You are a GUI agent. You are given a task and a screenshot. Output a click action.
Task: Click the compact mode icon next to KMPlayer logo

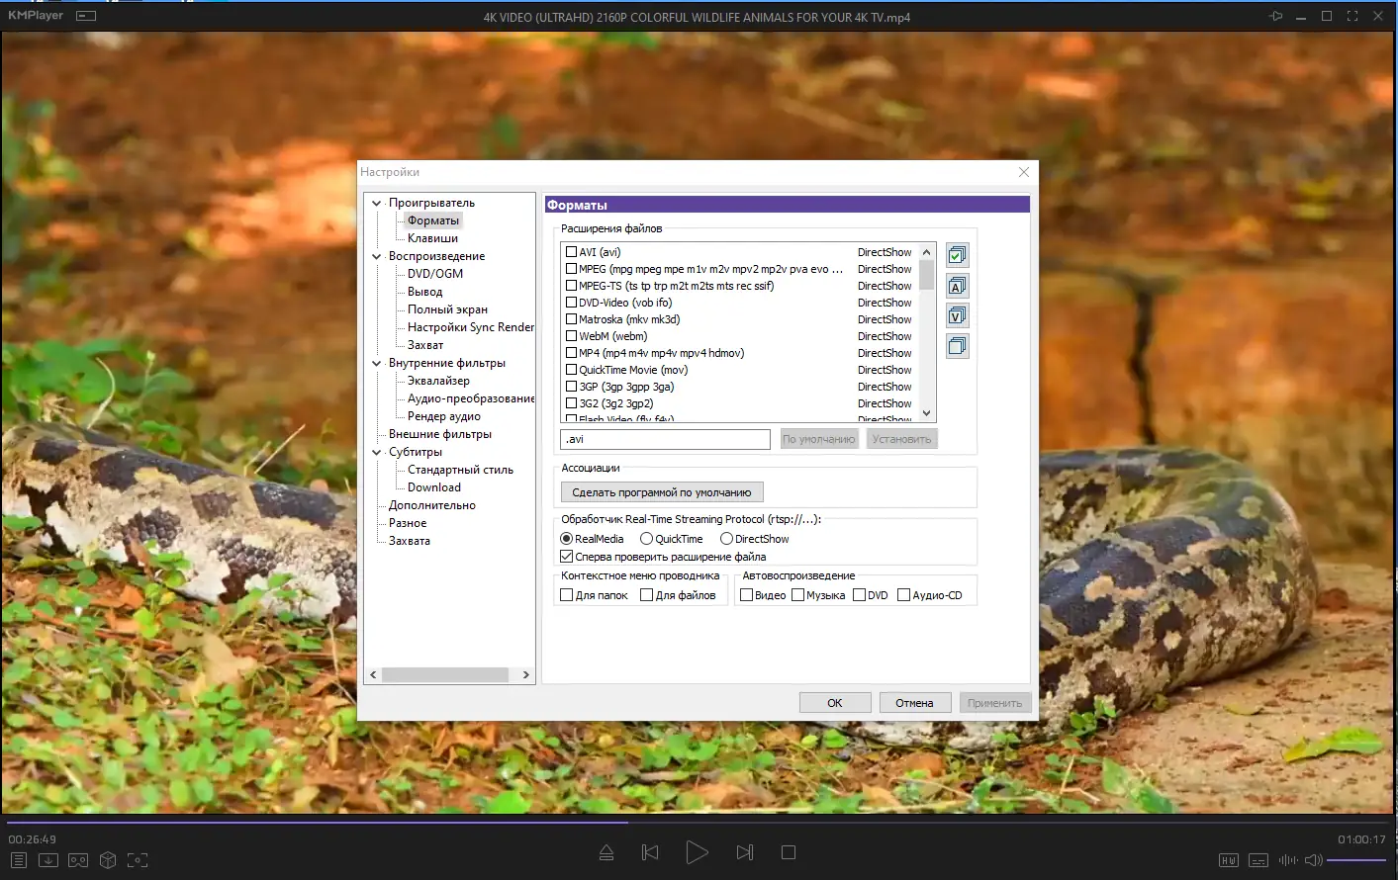click(x=86, y=16)
